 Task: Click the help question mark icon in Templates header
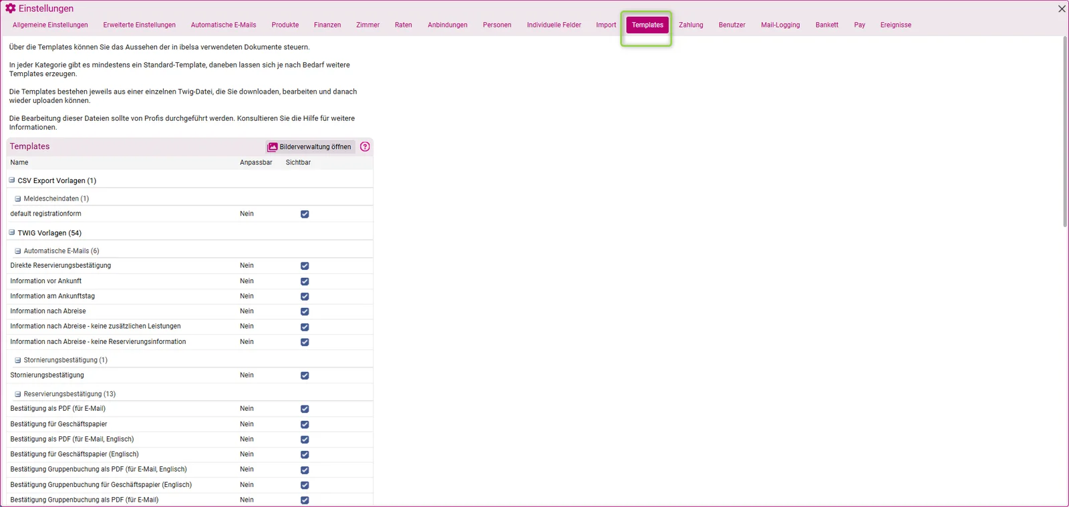tap(365, 147)
